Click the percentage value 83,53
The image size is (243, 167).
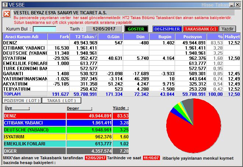(217, 43)
